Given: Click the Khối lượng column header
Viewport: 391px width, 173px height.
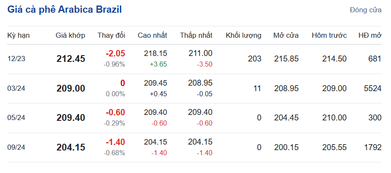Looking at the screenshot, I should (x=243, y=36).
